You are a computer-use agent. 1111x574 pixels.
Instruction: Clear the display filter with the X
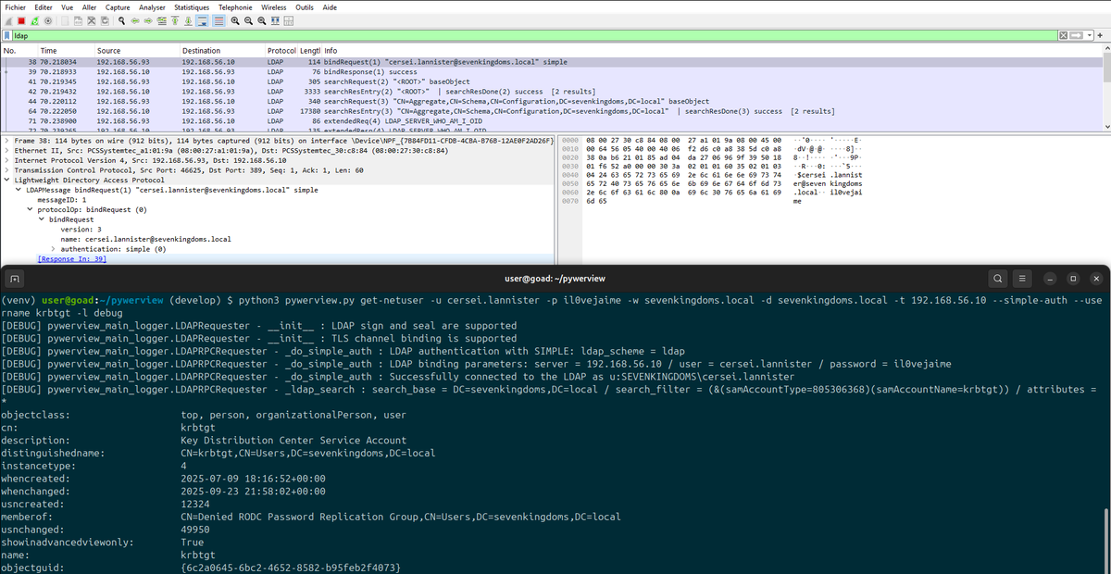coord(1063,35)
